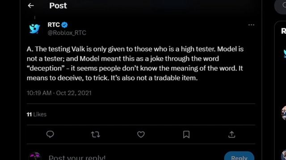Click the blue Reply button
Screen dimensions: 286x160
tap(239, 156)
